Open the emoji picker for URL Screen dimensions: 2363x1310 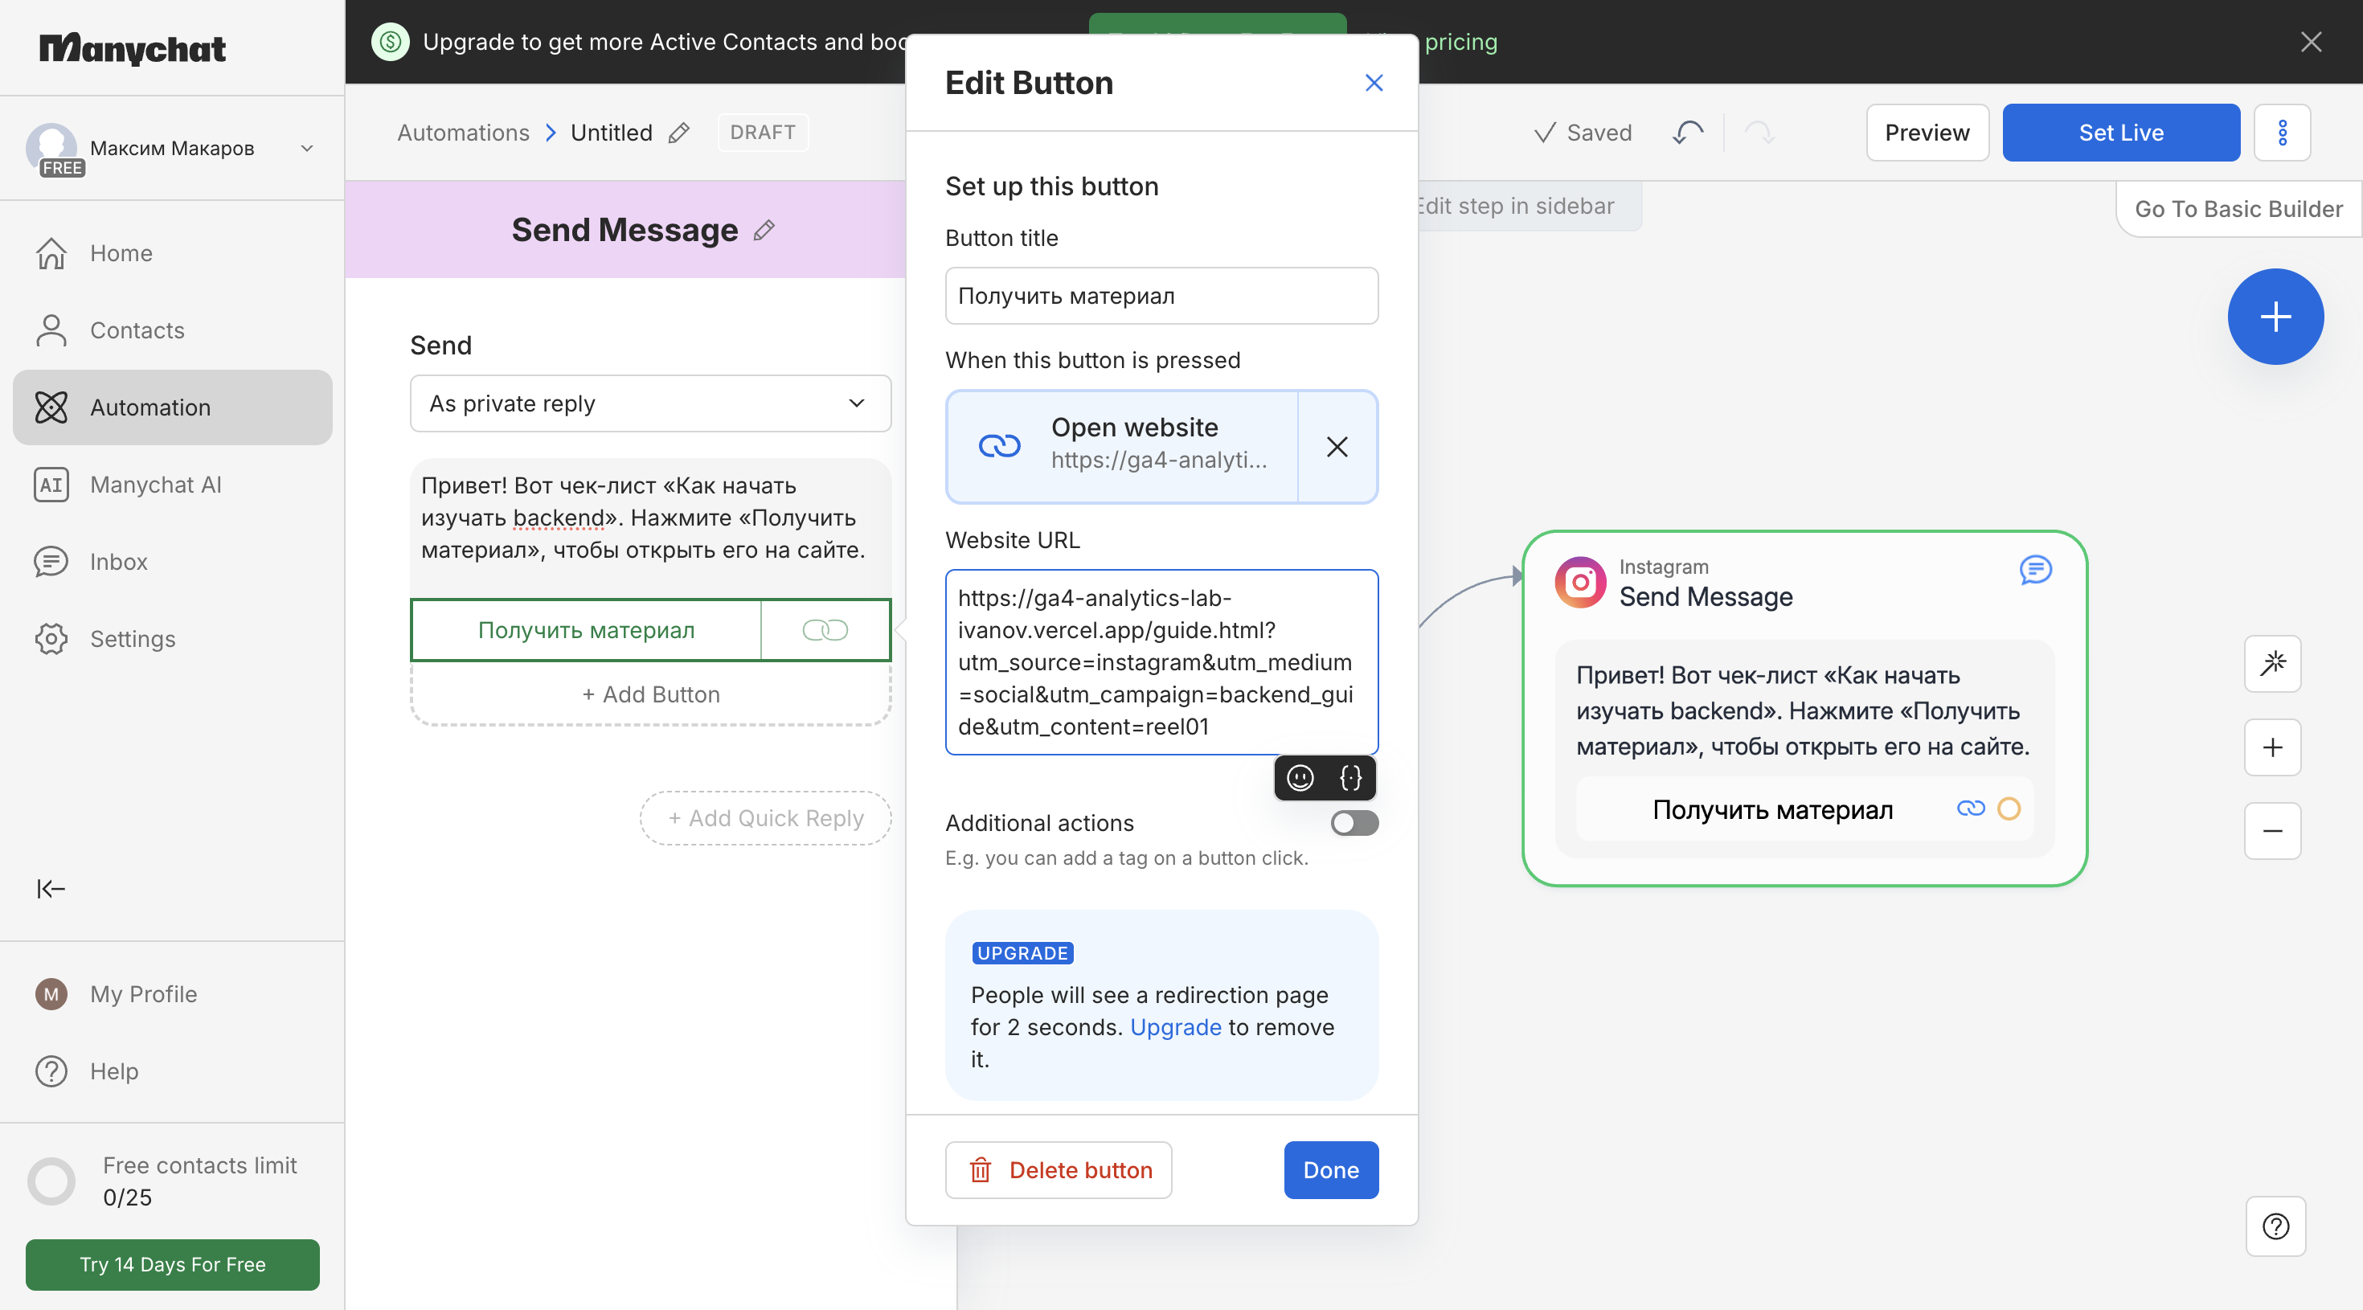pyautogui.click(x=1300, y=778)
